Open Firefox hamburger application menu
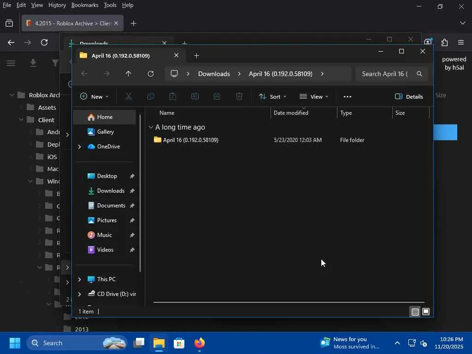This screenshot has height=354, width=472. pyautogui.click(x=461, y=42)
